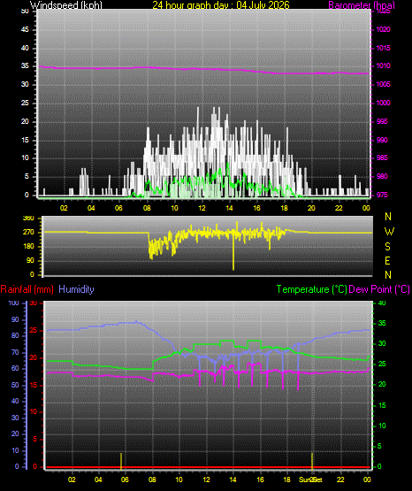Click the blue "Humidity" legend label
The width and height of the screenshot is (412, 491).
[x=76, y=289]
